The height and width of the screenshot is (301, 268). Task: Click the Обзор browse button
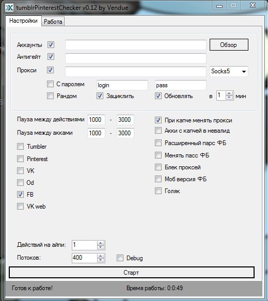229,45
